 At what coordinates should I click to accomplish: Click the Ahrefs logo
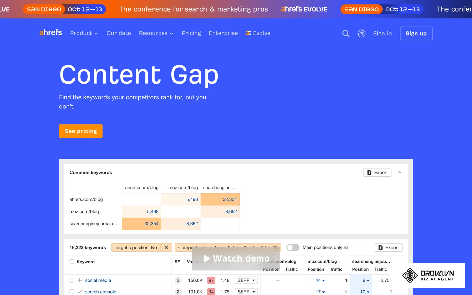[x=51, y=33]
